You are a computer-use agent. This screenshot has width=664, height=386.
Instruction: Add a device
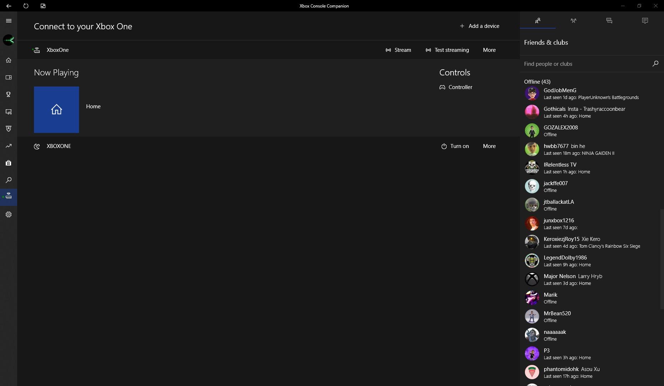coord(479,26)
